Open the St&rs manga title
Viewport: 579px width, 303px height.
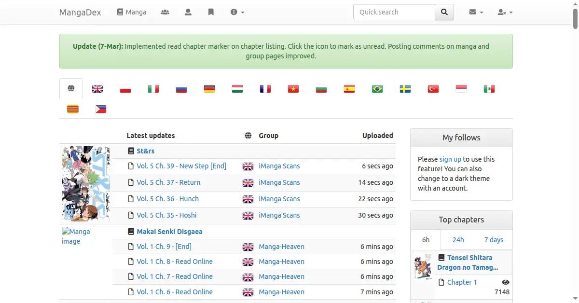point(146,151)
